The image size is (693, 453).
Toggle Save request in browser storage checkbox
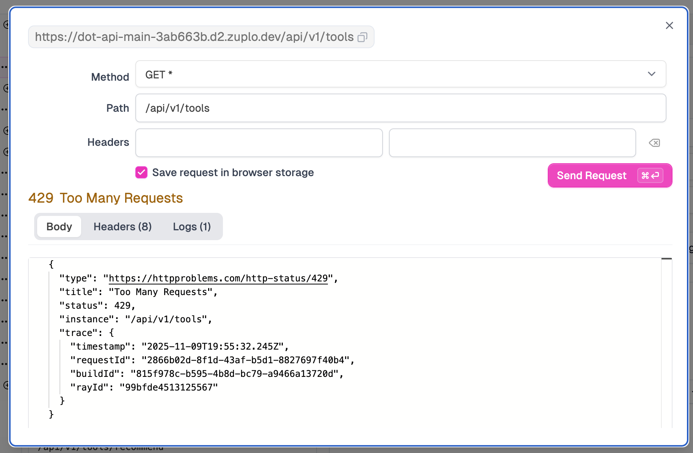(x=141, y=172)
